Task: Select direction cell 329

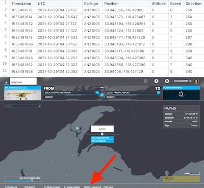Action: (x=194, y=51)
